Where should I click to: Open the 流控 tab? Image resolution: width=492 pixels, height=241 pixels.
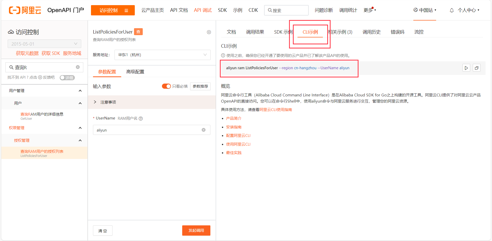(419, 32)
